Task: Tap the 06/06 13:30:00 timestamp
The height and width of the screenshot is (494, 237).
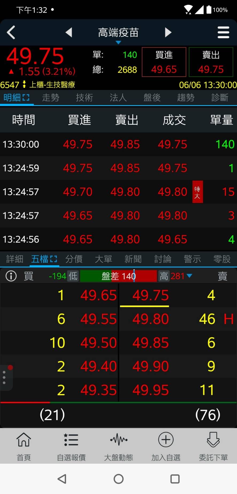Action: click(208, 85)
